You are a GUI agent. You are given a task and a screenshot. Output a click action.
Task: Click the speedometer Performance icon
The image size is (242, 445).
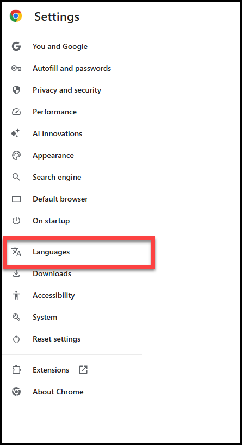click(x=16, y=112)
